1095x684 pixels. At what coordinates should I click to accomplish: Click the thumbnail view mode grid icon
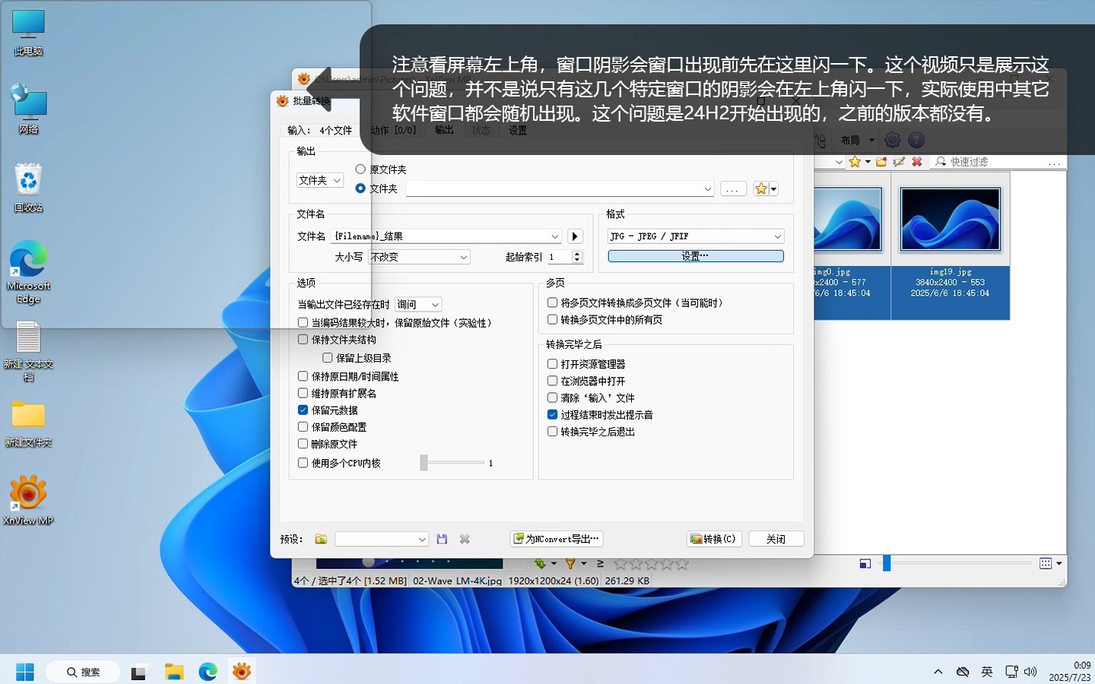(1046, 563)
